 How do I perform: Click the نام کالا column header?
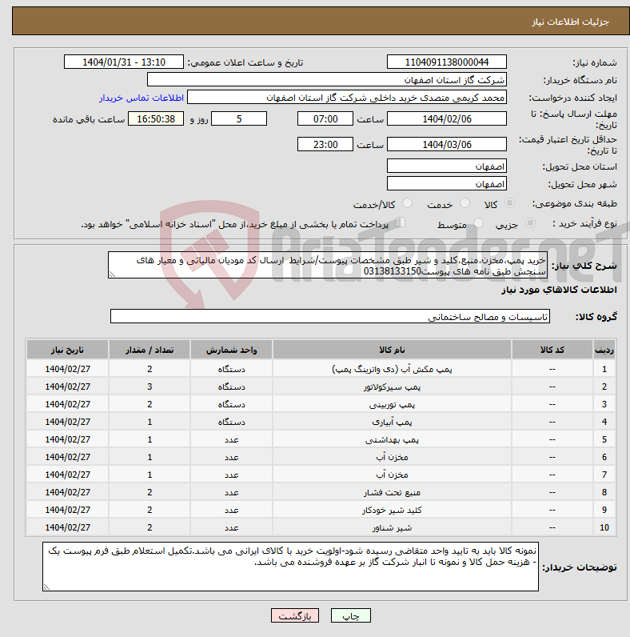pyautogui.click(x=392, y=350)
